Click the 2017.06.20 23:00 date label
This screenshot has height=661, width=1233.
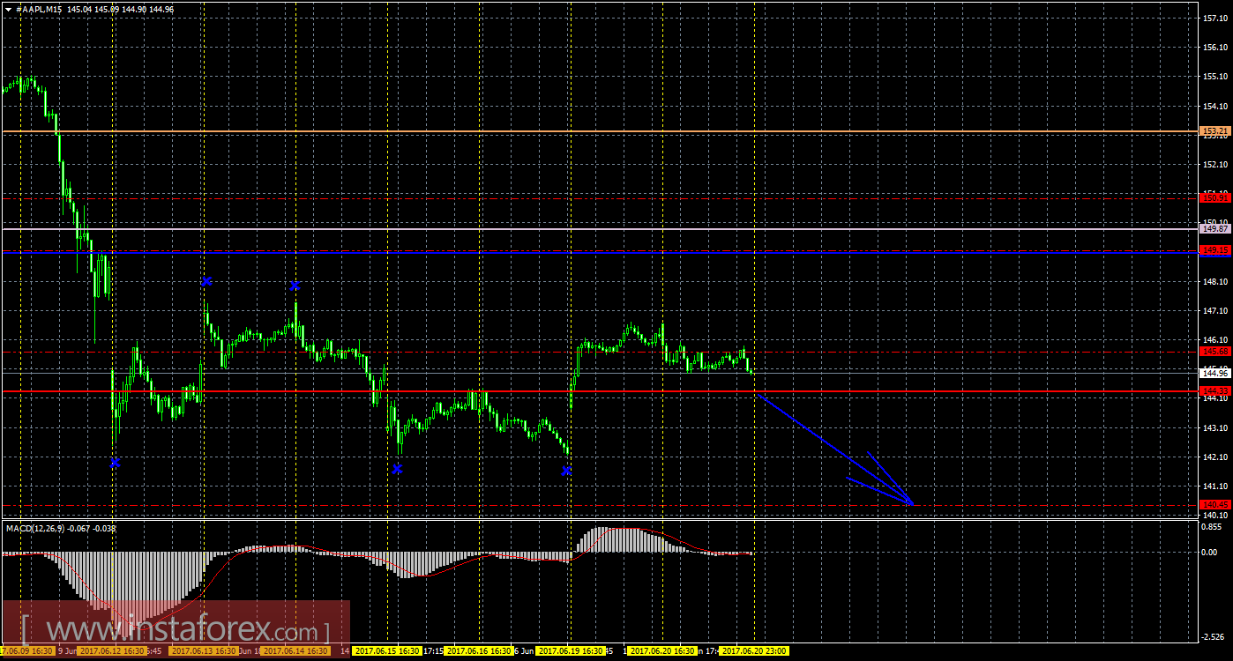pos(753,651)
